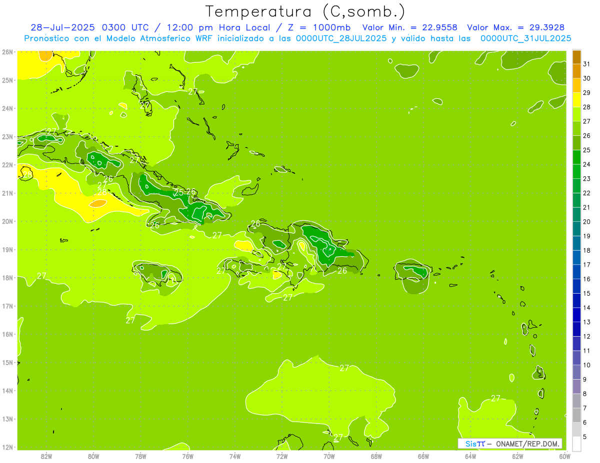Viewport: 600px width, 463px height.
Task: Click the orange colorbar swatch between 30 and 31
Action: pos(577,71)
